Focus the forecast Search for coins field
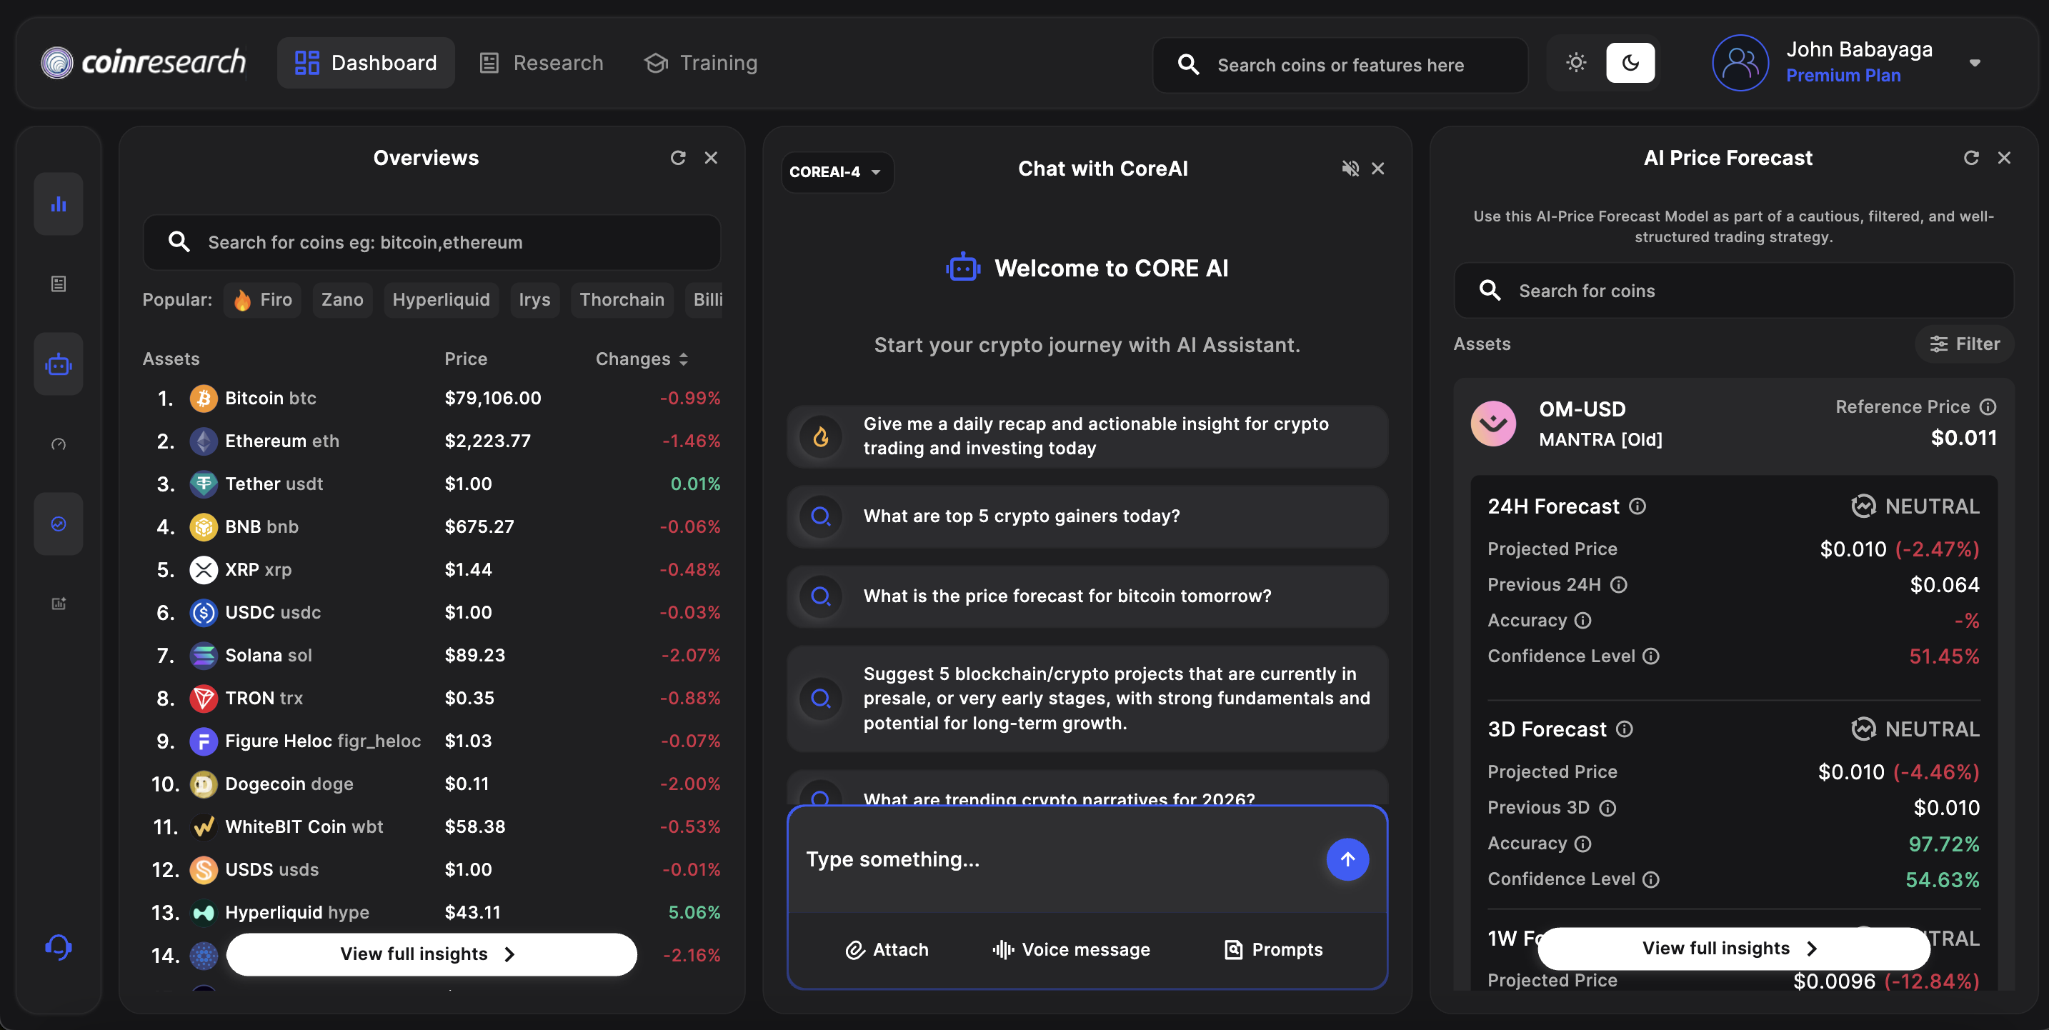This screenshot has height=1030, width=2049. (x=1733, y=290)
